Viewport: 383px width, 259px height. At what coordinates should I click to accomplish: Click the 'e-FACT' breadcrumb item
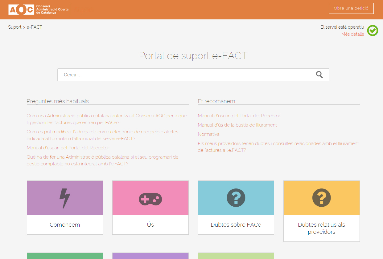coord(35,27)
